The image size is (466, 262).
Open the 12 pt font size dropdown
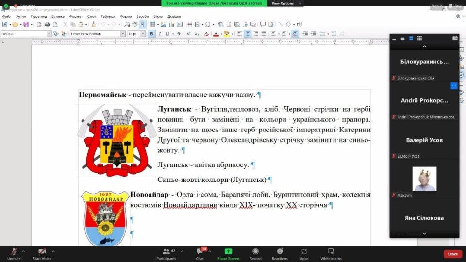click(x=143, y=34)
